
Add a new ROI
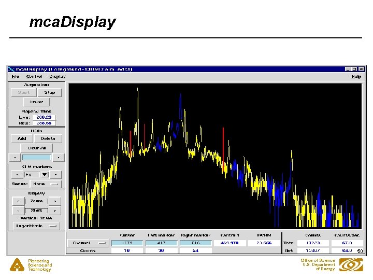coord(22,138)
